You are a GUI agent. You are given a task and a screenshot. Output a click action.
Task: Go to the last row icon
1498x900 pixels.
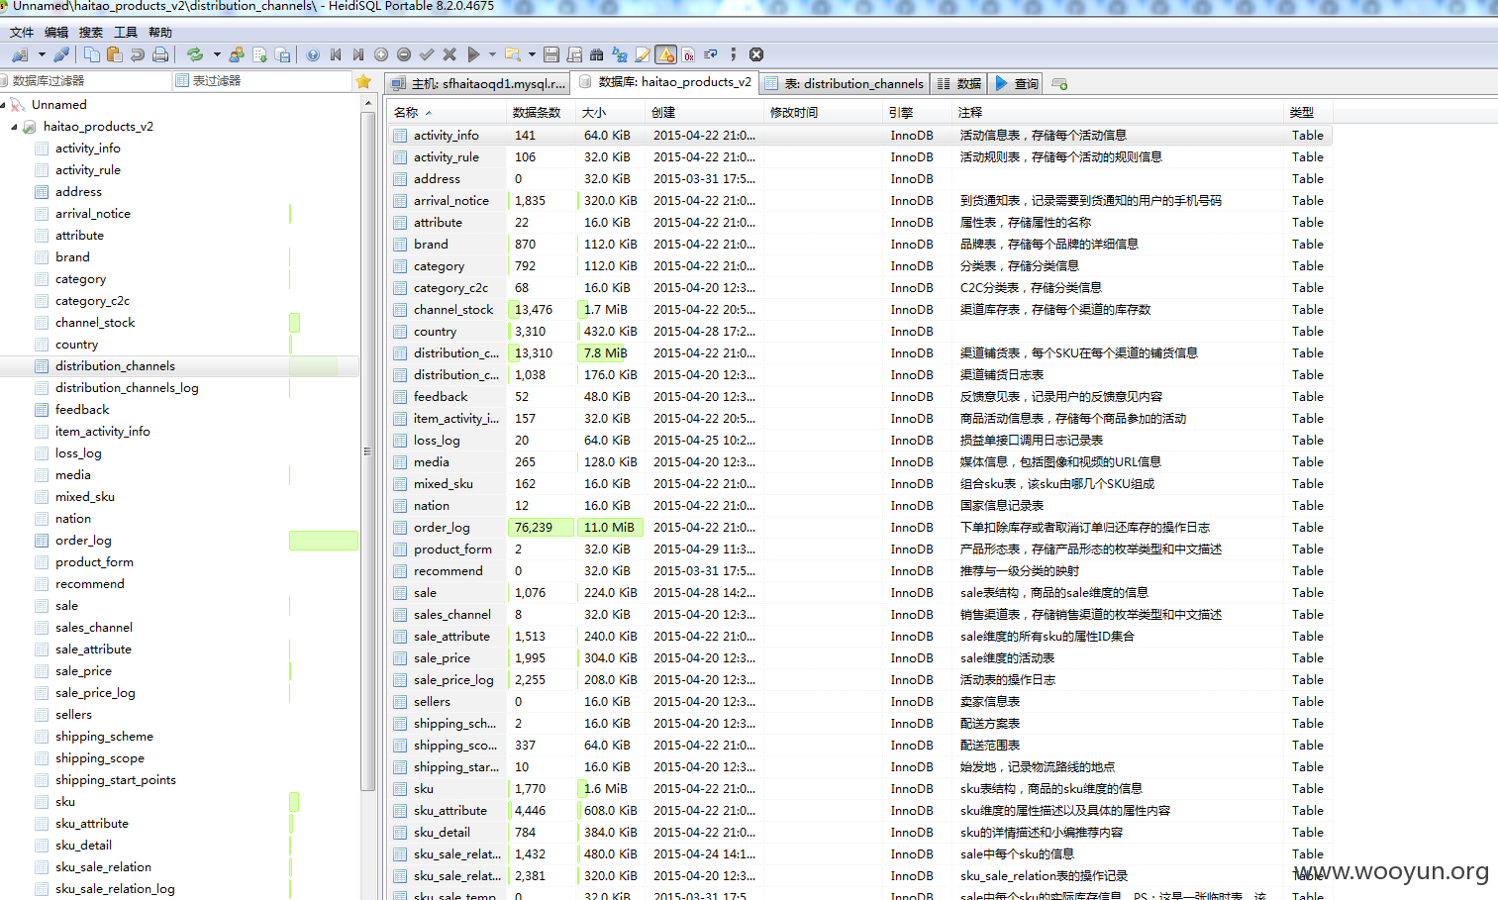(x=358, y=54)
